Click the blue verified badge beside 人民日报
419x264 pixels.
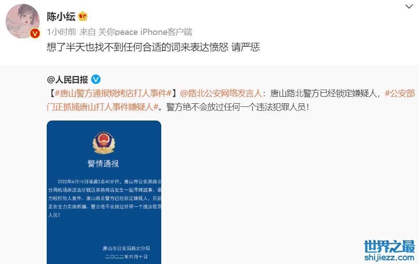coord(96,79)
